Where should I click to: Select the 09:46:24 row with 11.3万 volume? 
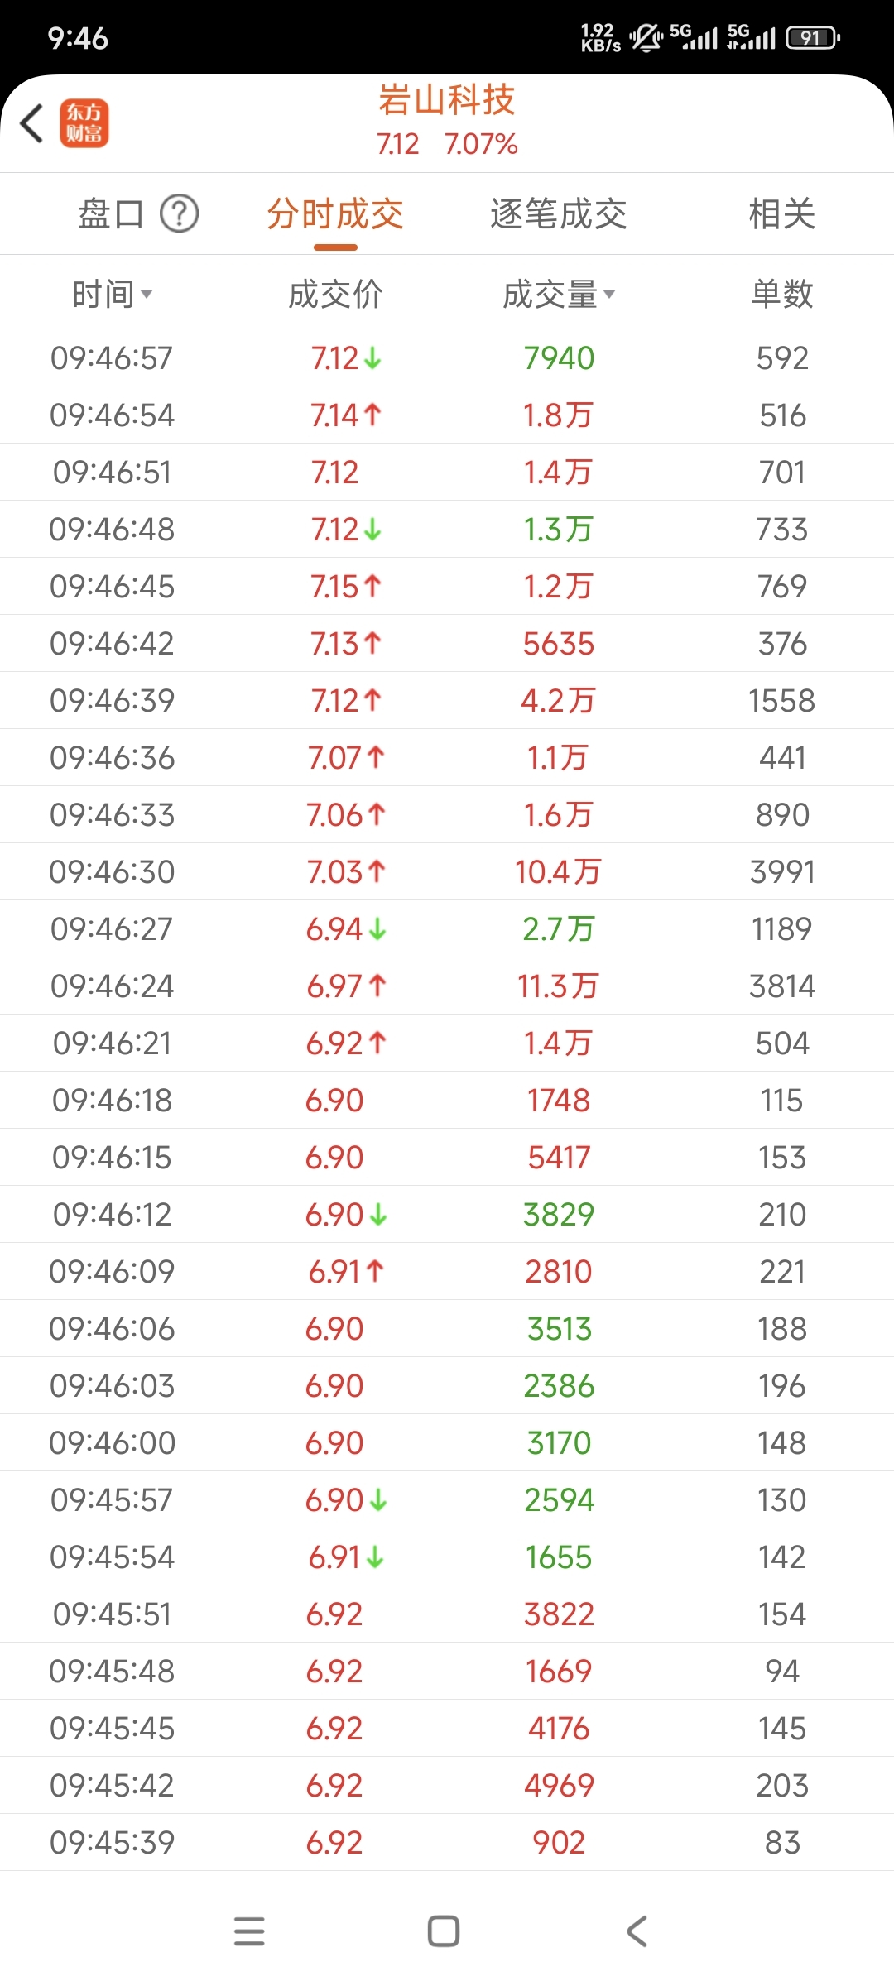[x=447, y=986]
